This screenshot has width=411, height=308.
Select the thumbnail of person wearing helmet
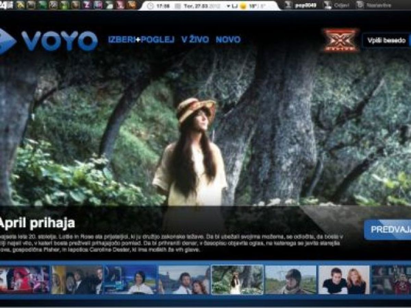point(290,280)
